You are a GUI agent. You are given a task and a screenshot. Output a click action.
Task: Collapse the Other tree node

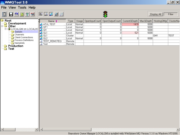tap(2, 26)
